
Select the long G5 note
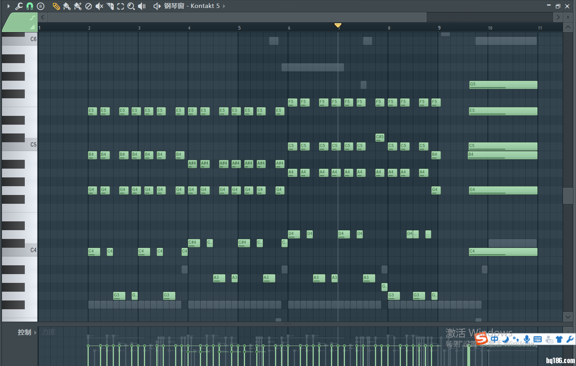point(503,85)
